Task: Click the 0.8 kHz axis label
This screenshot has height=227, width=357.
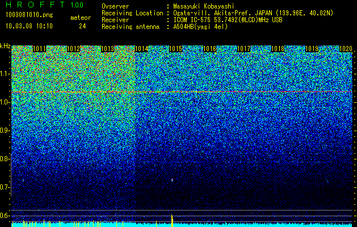Action: point(5,159)
